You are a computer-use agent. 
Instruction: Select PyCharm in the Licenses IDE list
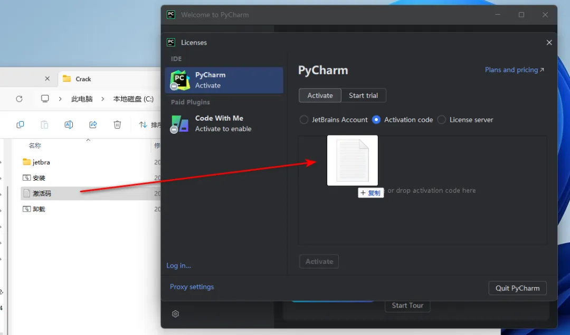(x=224, y=80)
